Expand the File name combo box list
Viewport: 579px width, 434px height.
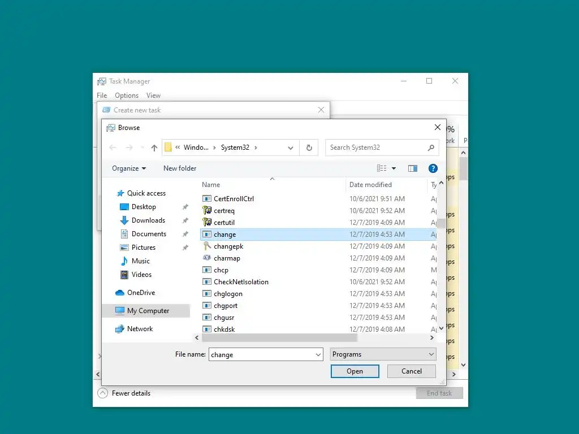click(x=318, y=355)
